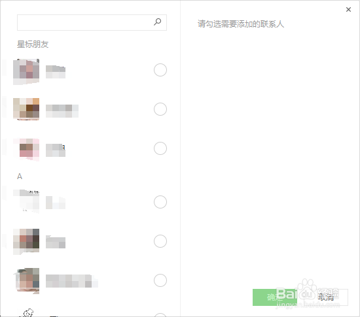Screen dimensions: 360x317
Task: Select the third starred friend's radio circle
Action: click(160, 148)
